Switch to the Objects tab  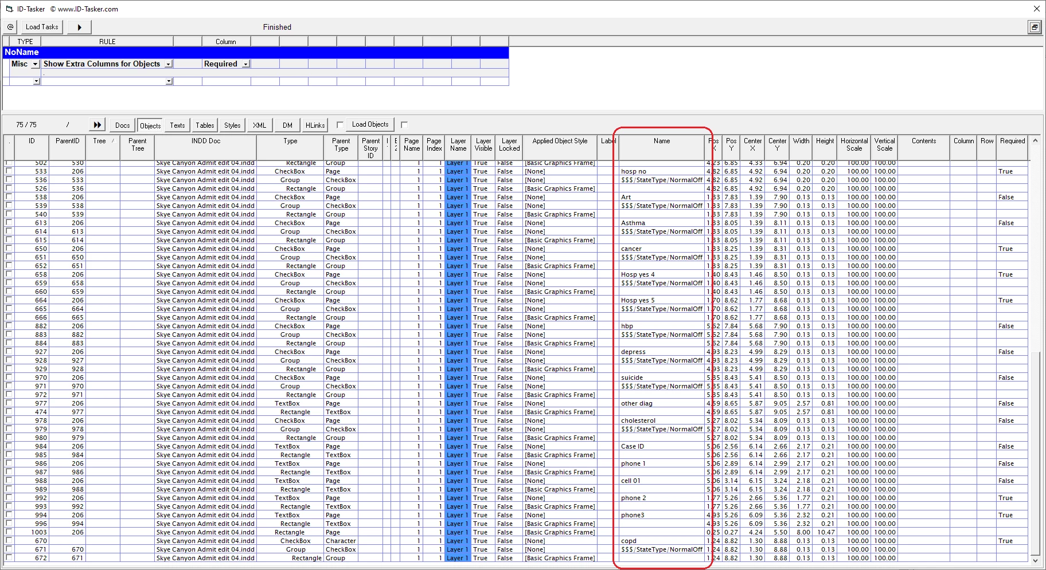point(150,125)
